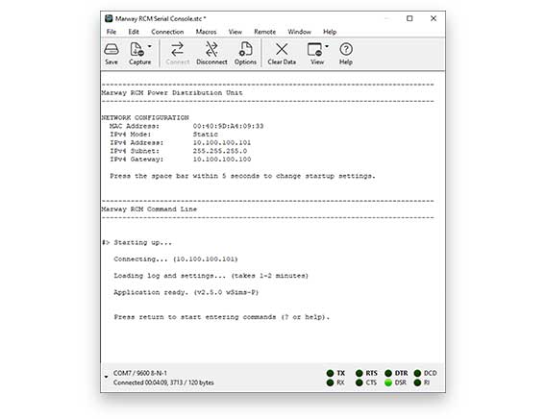Click the greyed Connect toolbar icon
Viewport: 546px width, 419px height.
tap(177, 54)
